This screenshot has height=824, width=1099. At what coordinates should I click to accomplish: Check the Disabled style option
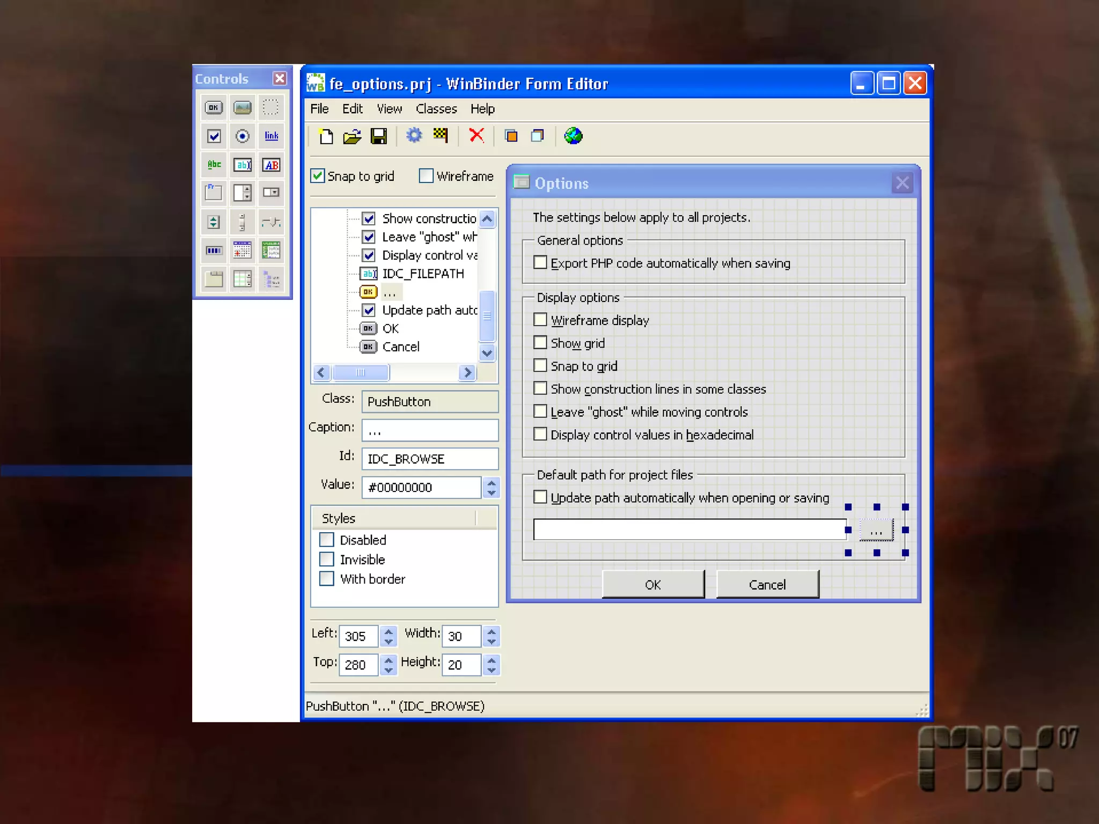(327, 540)
